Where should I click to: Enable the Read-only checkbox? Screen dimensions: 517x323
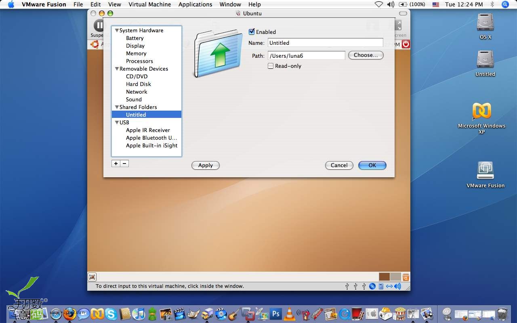click(271, 66)
